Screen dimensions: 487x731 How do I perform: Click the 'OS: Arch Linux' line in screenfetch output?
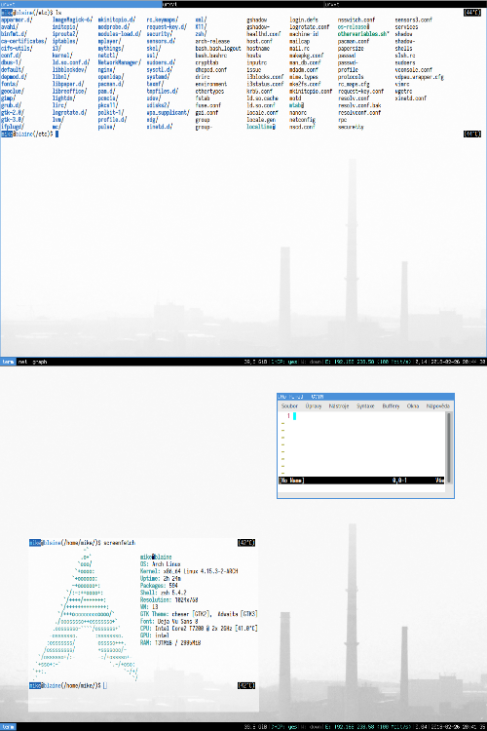click(x=161, y=564)
